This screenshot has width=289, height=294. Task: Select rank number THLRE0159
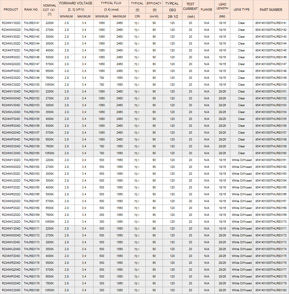click(x=31, y=146)
